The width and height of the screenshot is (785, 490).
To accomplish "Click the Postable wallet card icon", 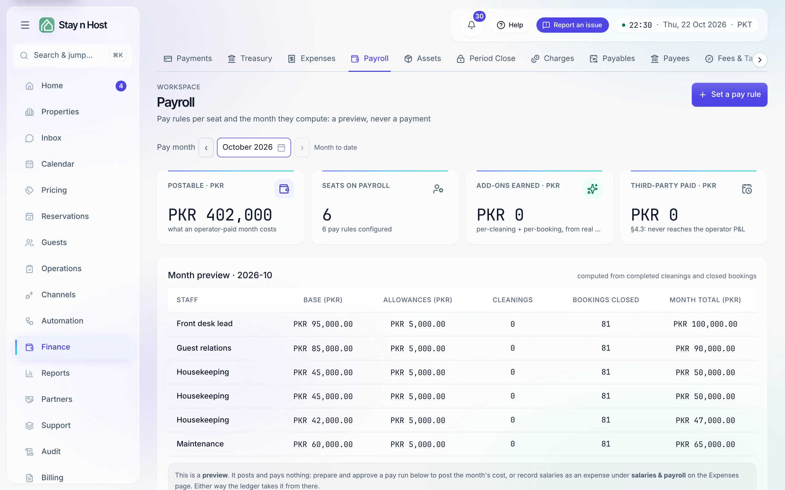I will (x=284, y=189).
